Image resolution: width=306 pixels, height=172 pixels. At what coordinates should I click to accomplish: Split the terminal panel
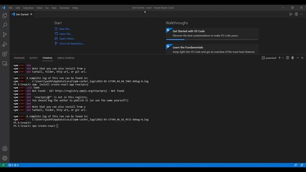click(287, 58)
